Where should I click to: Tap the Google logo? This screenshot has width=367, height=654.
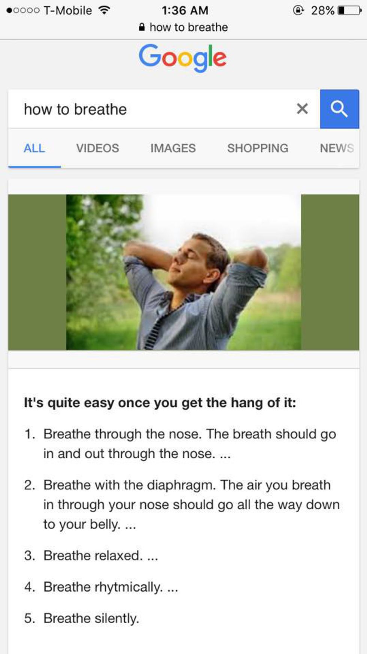tap(183, 58)
